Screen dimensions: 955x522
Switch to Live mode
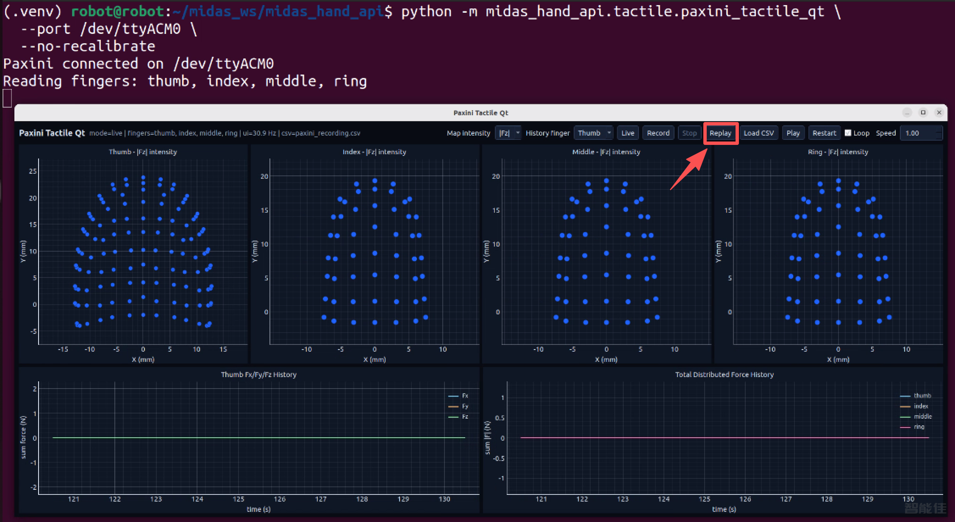[627, 133]
